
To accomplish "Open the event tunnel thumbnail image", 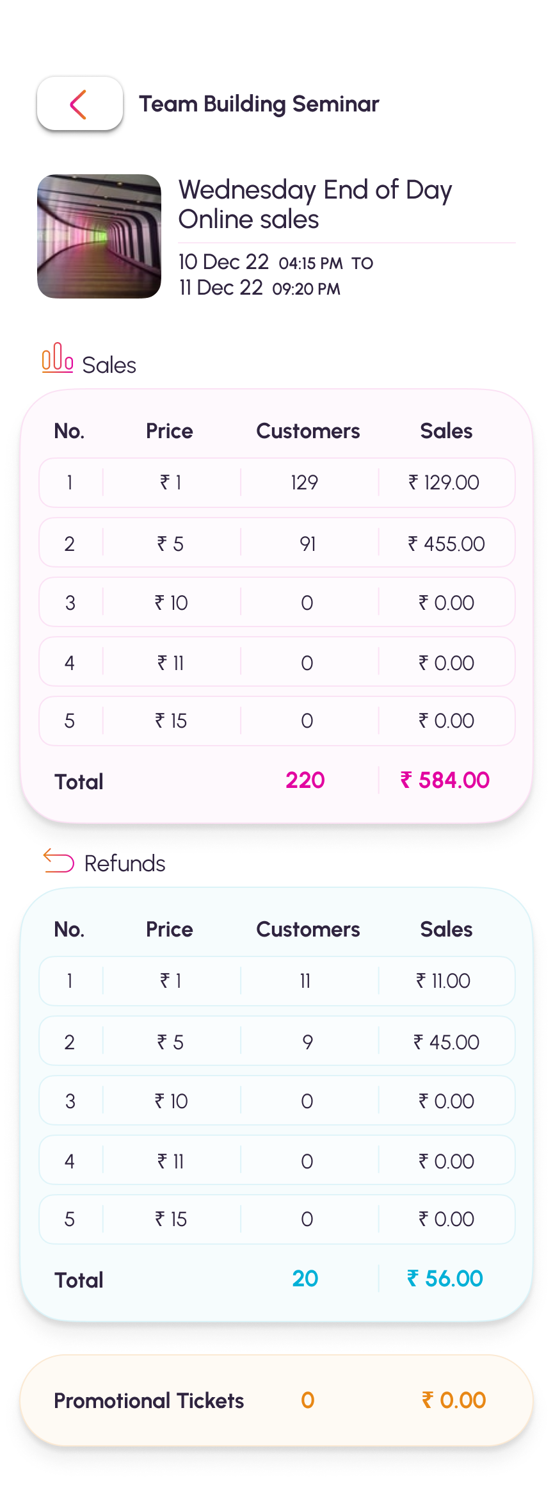I will pyautogui.click(x=99, y=236).
